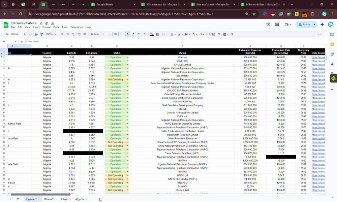This screenshot has width=337, height=202.
Task: Create a filter icon
Action: tap(219, 34)
